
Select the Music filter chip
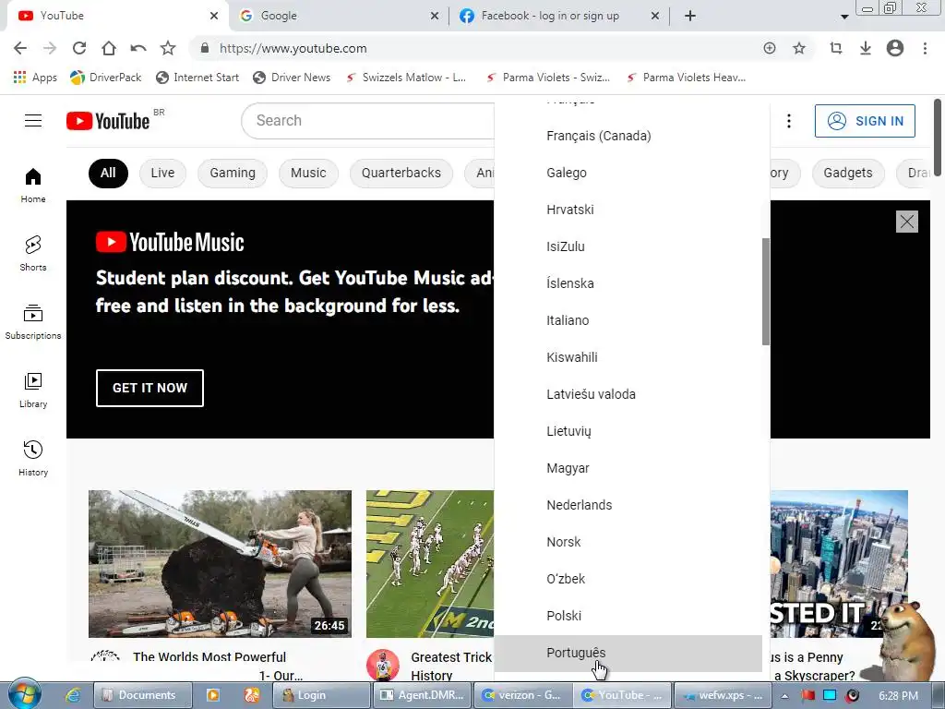308,173
